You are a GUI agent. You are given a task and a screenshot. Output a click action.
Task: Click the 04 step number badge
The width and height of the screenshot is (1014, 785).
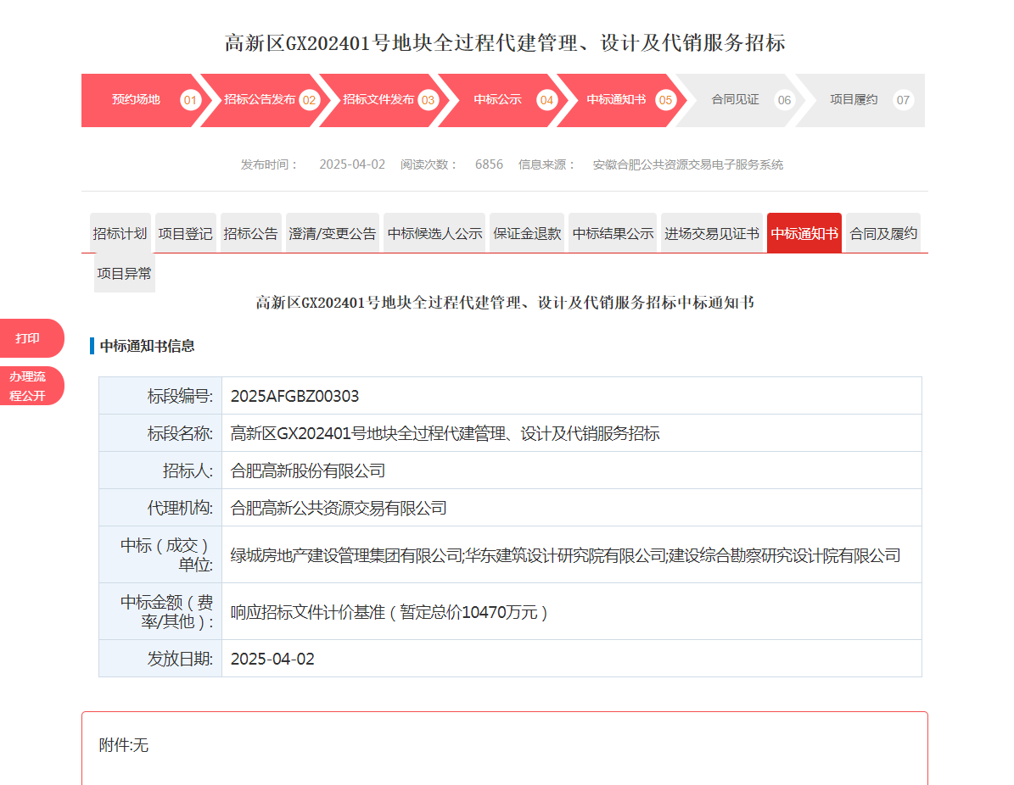coord(546,100)
